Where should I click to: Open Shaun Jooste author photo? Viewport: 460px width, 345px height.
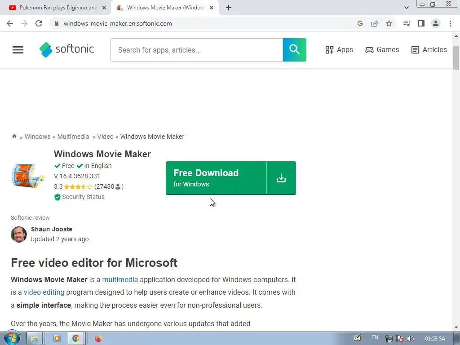coord(19,234)
